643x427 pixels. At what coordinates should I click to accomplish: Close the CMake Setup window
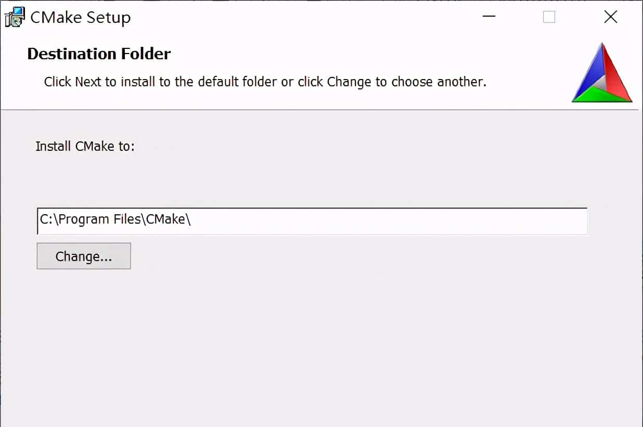(610, 17)
